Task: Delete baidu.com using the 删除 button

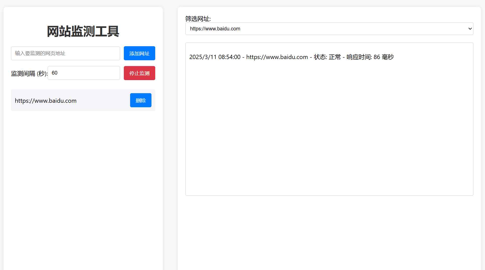Action: coord(141,100)
